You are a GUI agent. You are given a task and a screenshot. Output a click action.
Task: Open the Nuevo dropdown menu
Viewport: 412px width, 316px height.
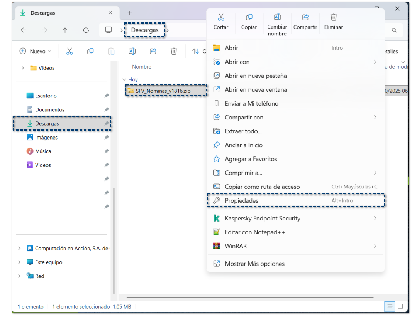pos(35,51)
